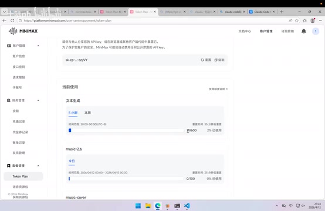Click the volume icon in the system tray
Image resolution: width=325 pixels, height=211 pixels.
point(303,206)
